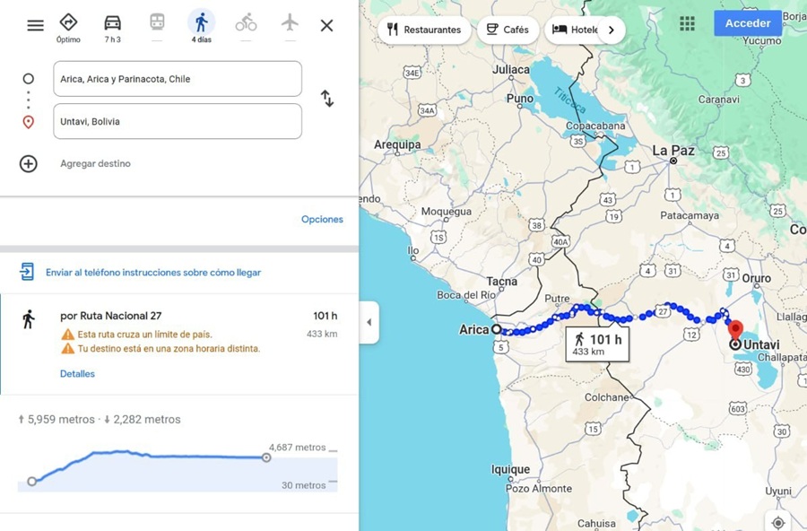Viewport: 807px width, 531px height.
Task: Open the hamburger main menu
Action: tap(35, 25)
